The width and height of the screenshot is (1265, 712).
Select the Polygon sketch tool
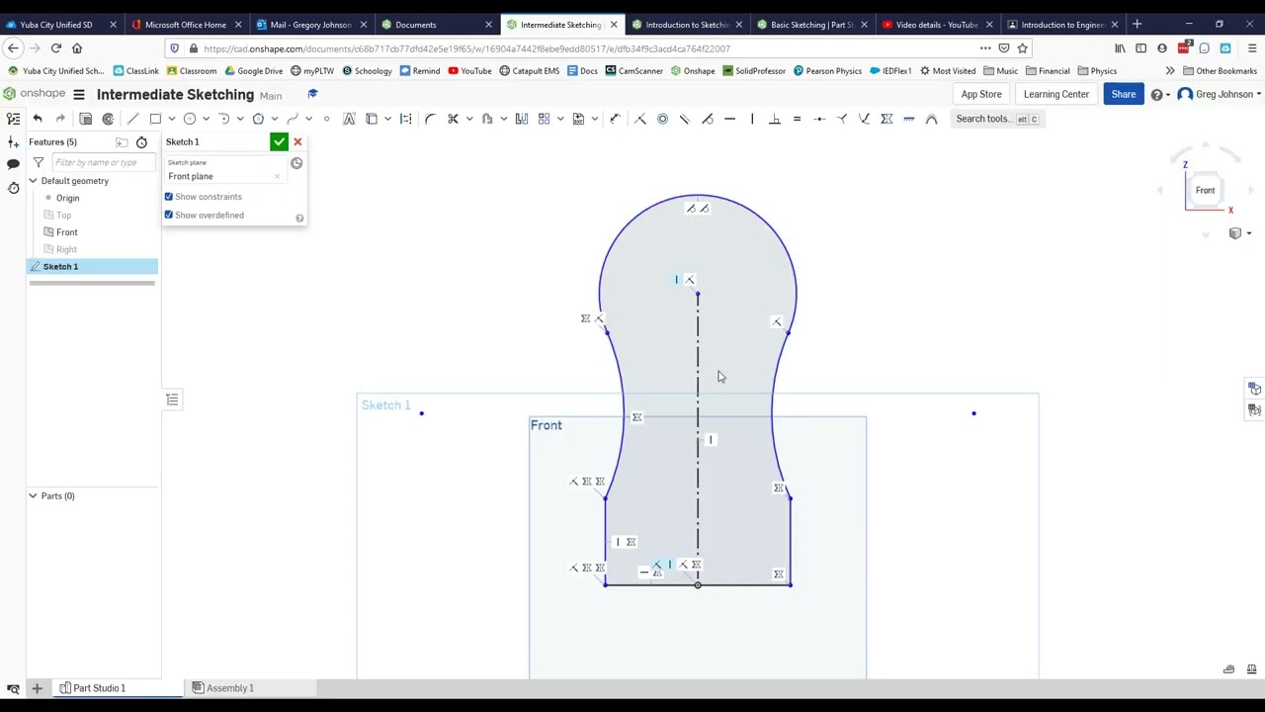[x=258, y=119]
